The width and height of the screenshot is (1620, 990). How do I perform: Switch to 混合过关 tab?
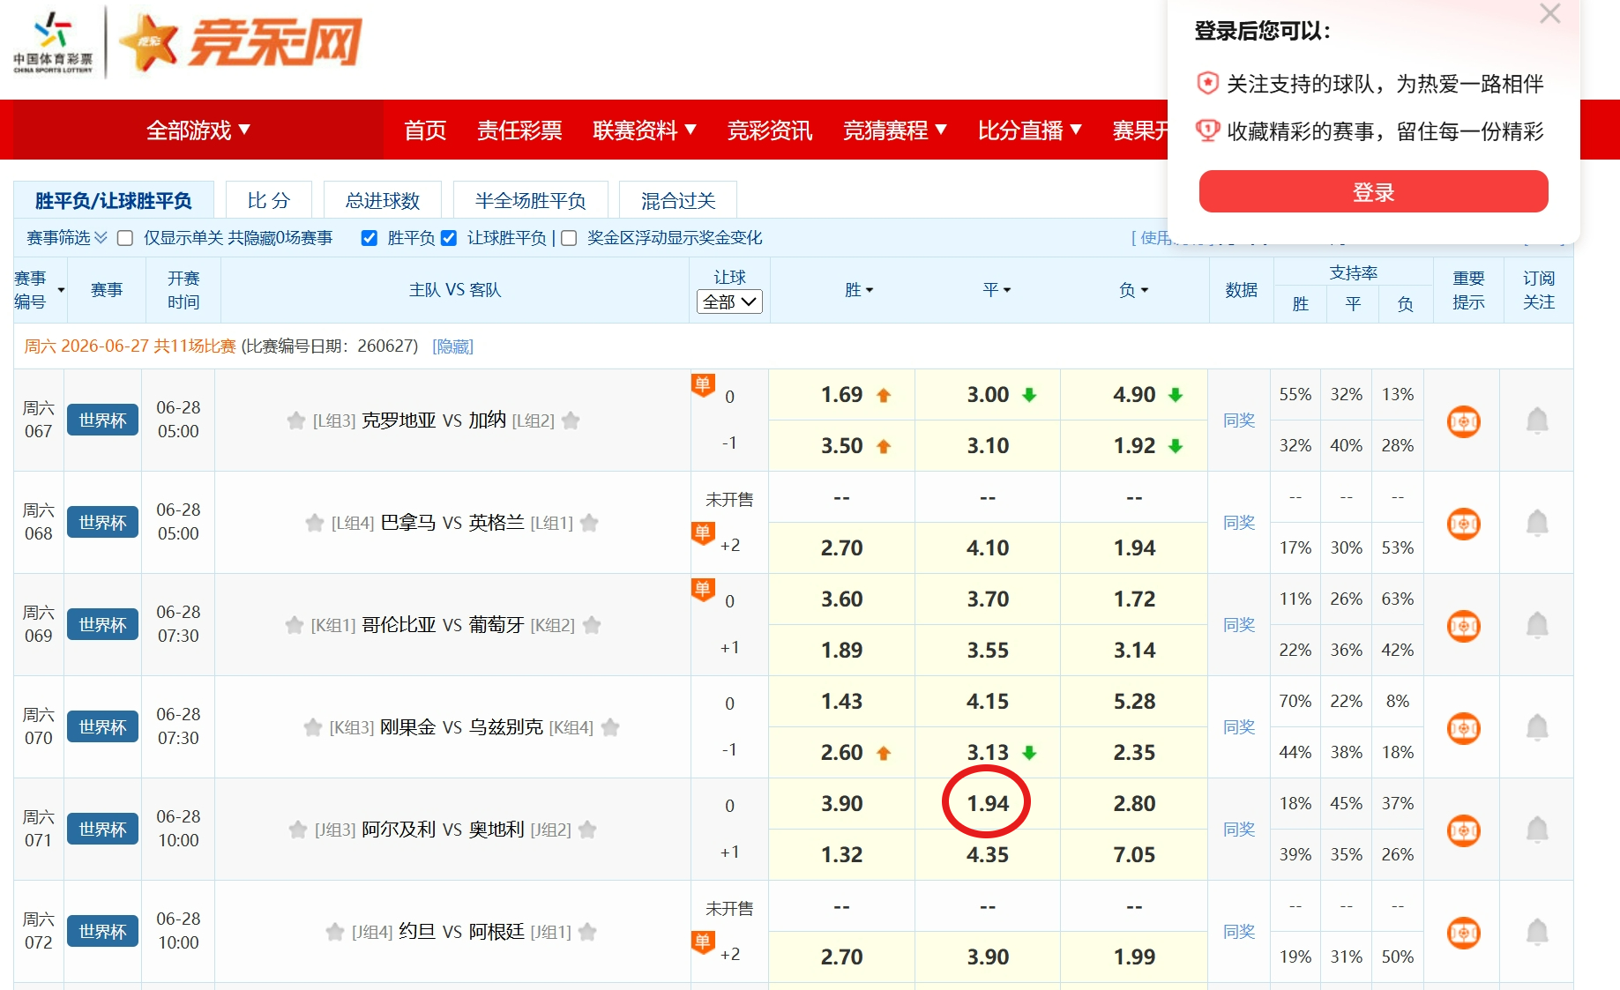(x=678, y=200)
